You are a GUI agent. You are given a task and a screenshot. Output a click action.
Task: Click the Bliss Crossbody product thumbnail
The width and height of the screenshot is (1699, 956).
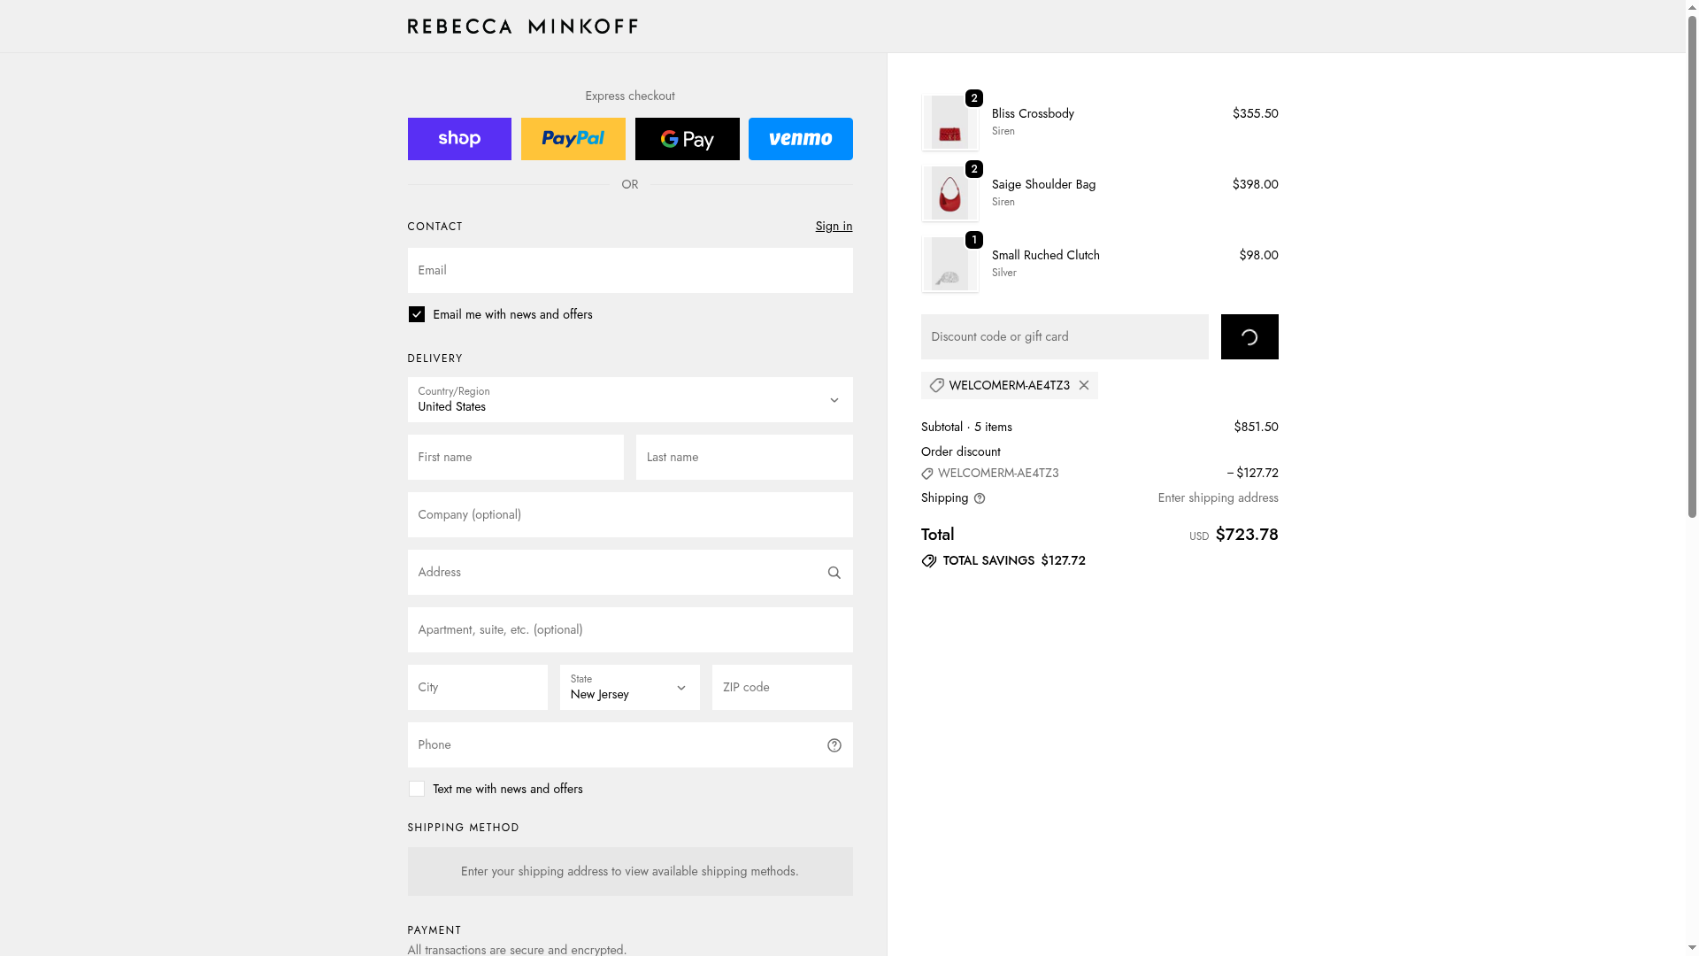[x=949, y=123]
